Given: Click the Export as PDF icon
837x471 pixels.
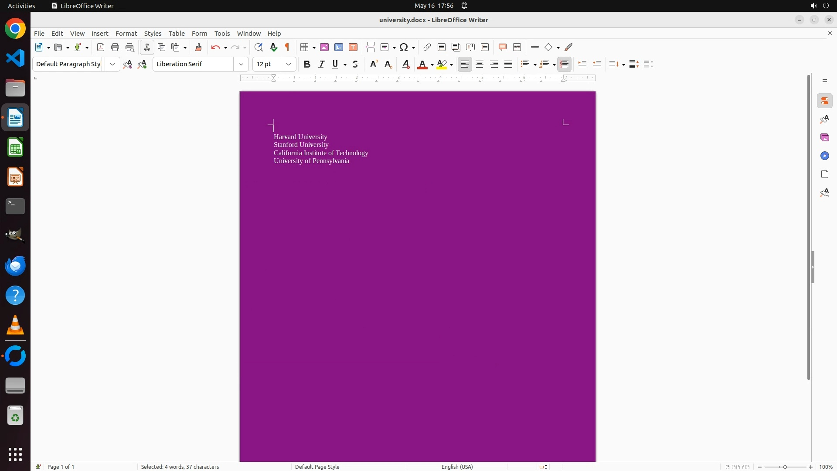Looking at the screenshot, I should (101, 47).
